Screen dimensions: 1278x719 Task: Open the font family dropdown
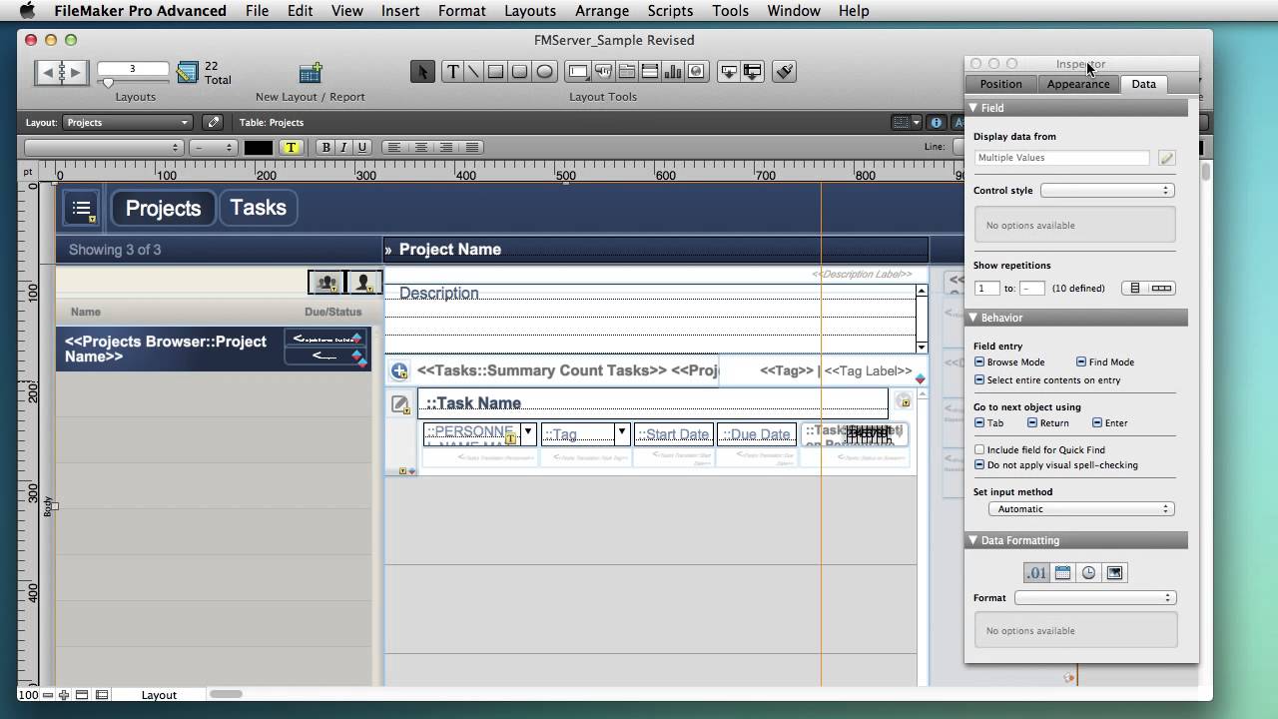[x=103, y=147]
